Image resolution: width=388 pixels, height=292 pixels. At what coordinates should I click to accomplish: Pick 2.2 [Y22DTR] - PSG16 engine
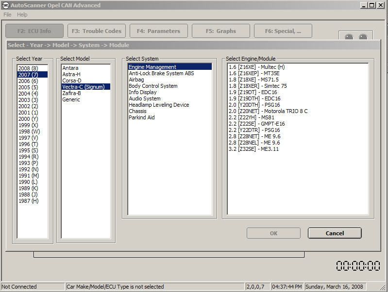coord(298,130)
